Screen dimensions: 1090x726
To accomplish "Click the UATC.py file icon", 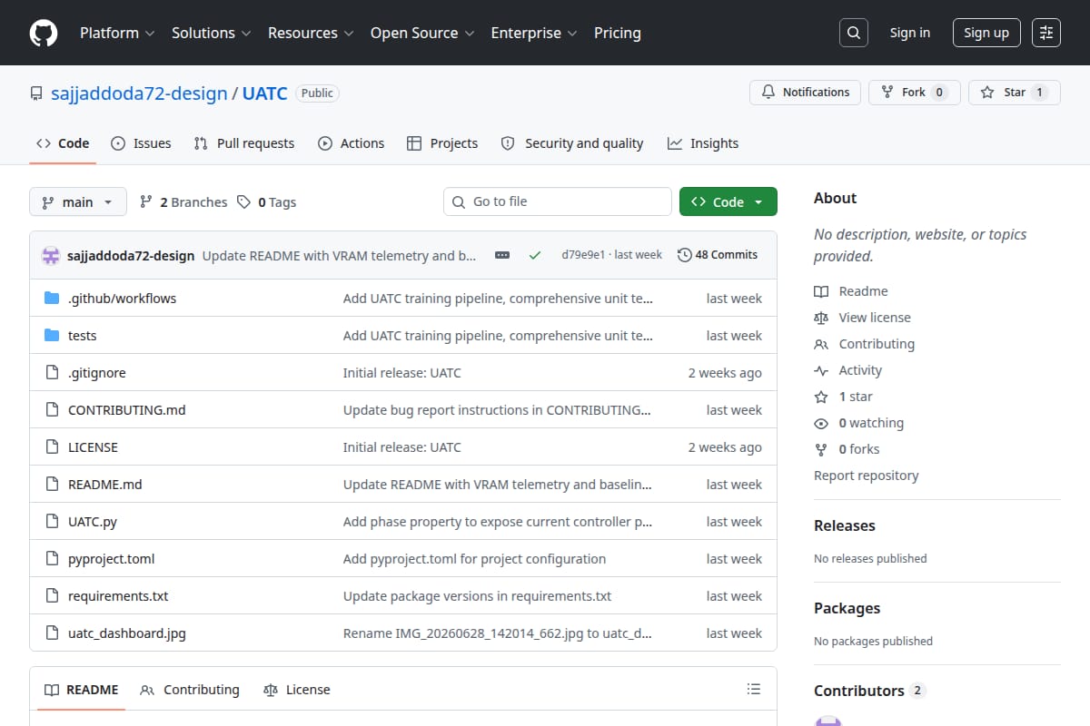I will coord(52,522).
